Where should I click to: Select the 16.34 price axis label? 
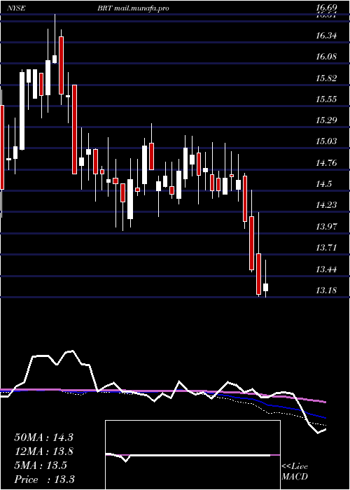tap(327, 35)
